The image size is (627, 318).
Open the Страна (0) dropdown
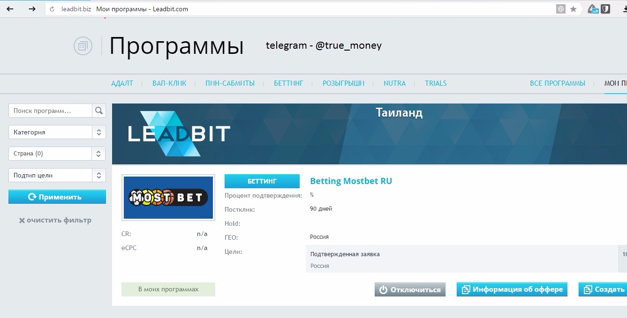[x=57, y=154]
